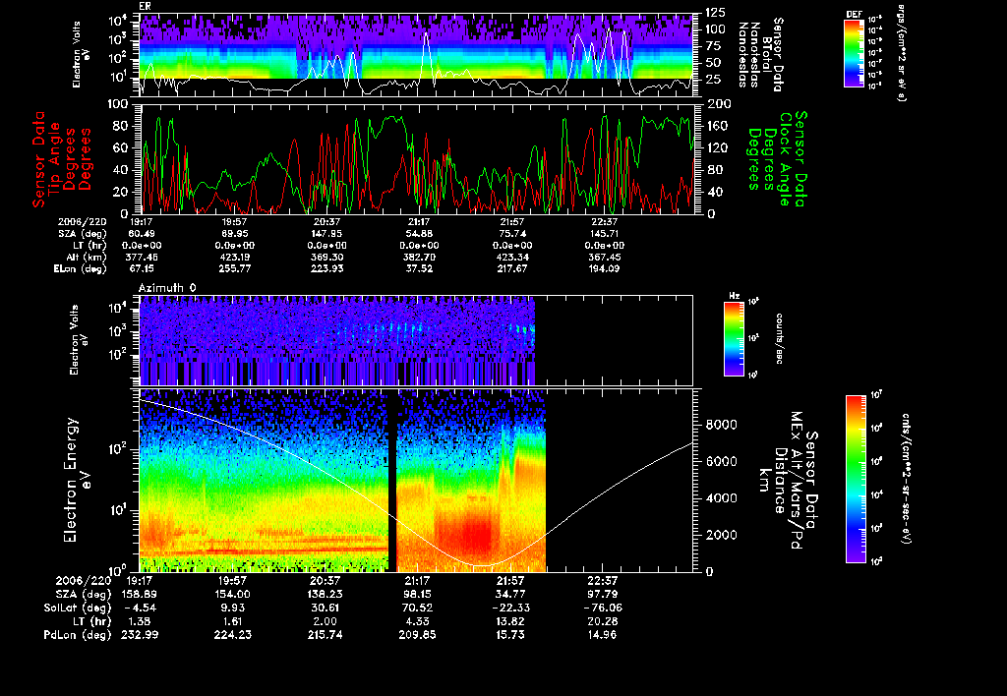Click the local time value 13.82

click(x=510, y=621)
